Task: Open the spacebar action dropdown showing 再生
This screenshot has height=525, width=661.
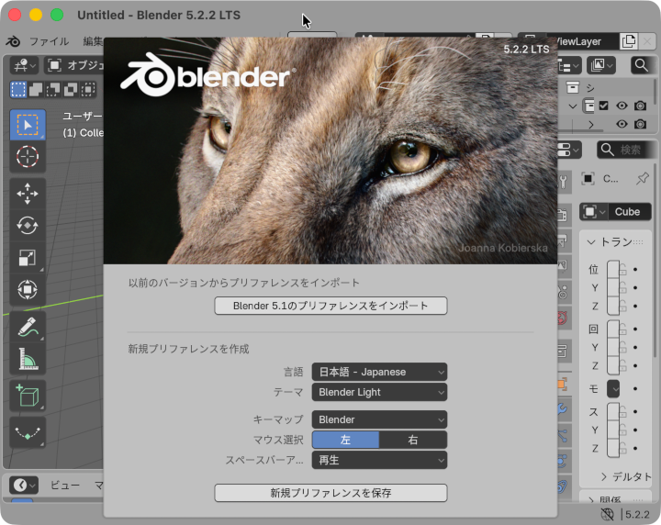Action: point(379,460)
